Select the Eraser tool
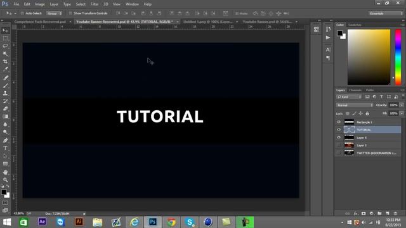Screen dimensions: 406x228 click(x=5, y=108)
